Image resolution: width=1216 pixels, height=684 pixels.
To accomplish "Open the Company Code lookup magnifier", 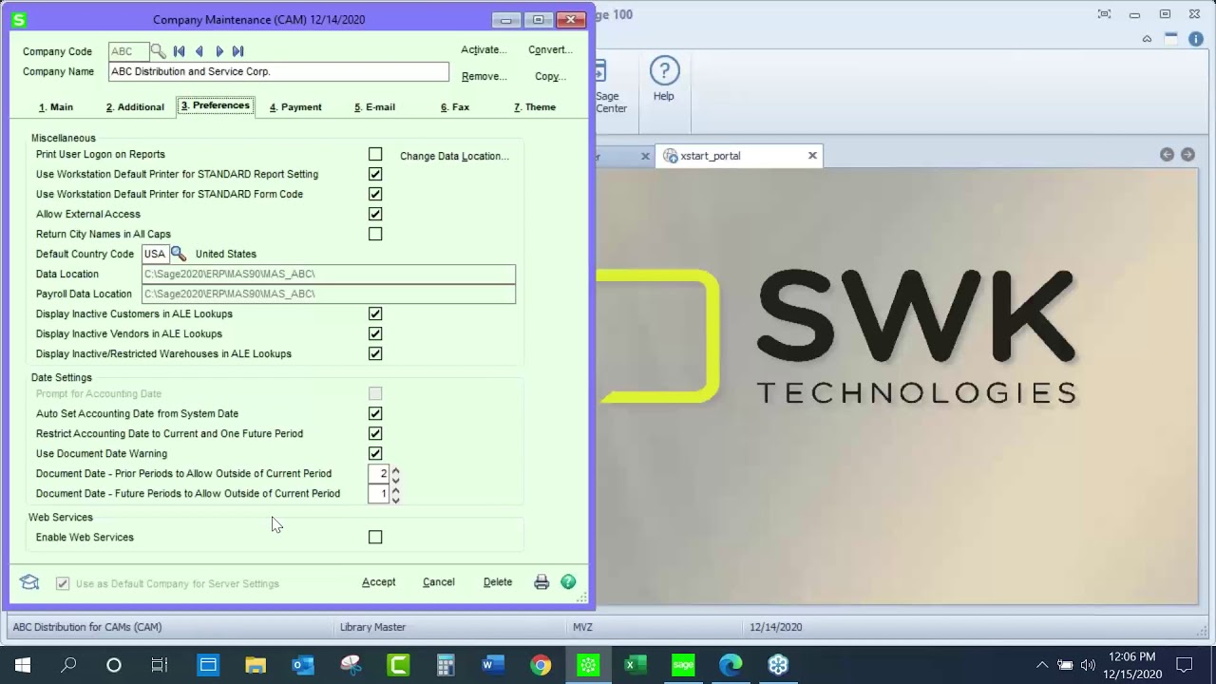I will 159,51.
